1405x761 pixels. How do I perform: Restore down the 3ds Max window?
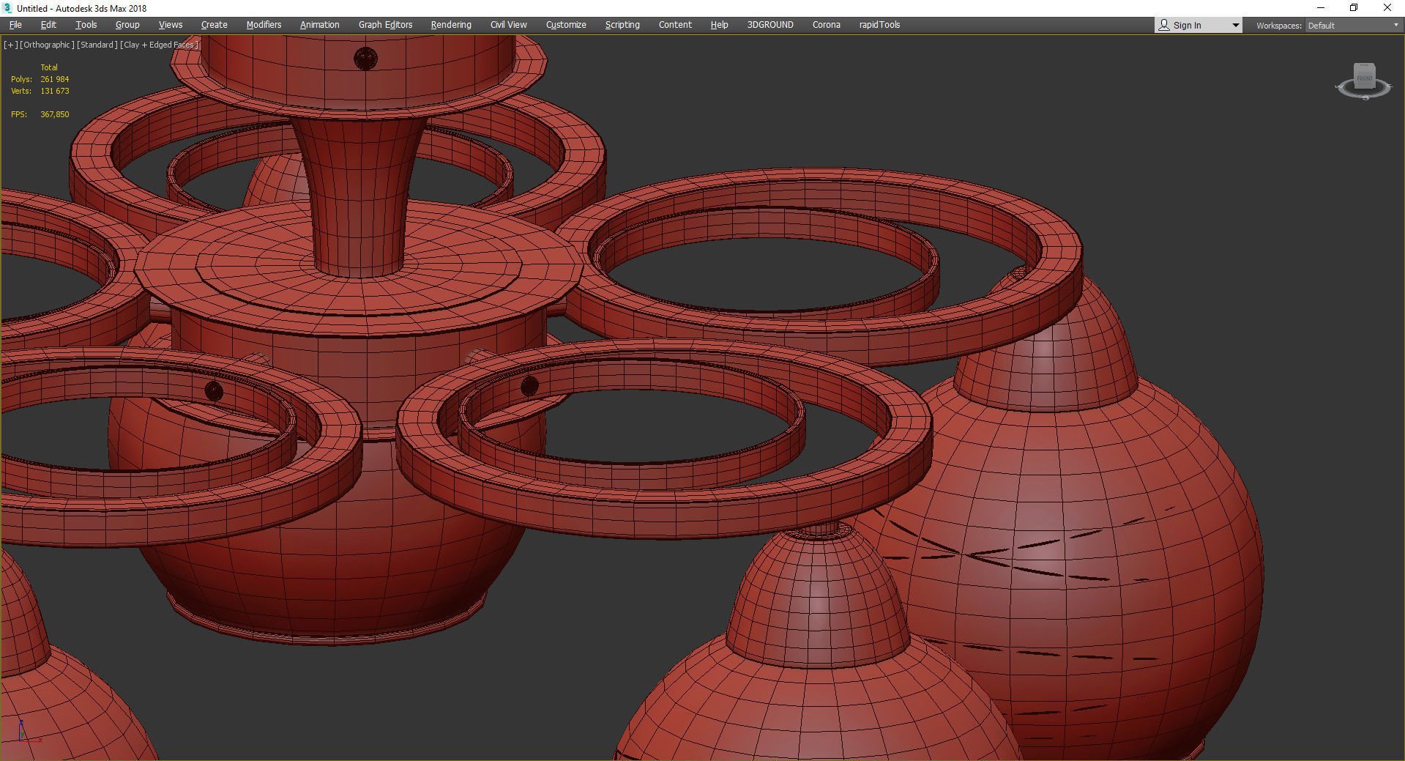[x=1354, y=8]
